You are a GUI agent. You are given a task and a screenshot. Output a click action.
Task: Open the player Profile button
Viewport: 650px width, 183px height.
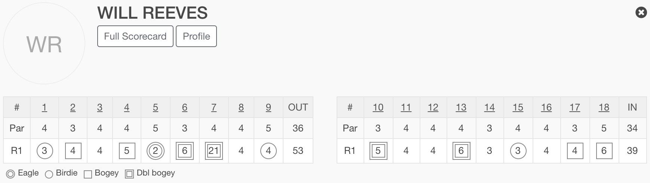pos(196,36)
